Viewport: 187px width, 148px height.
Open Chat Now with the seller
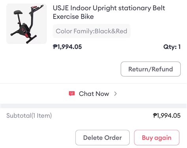click(x=93, y=94)
